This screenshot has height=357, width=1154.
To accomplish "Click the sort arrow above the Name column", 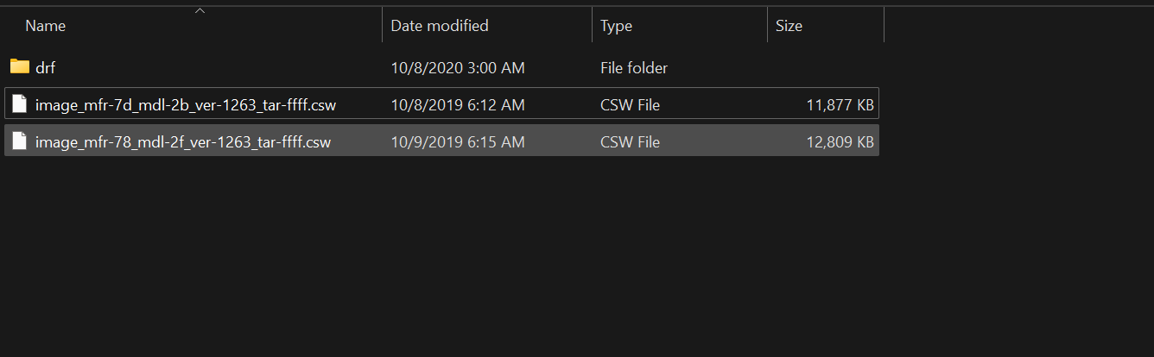I will coord(200,11).
